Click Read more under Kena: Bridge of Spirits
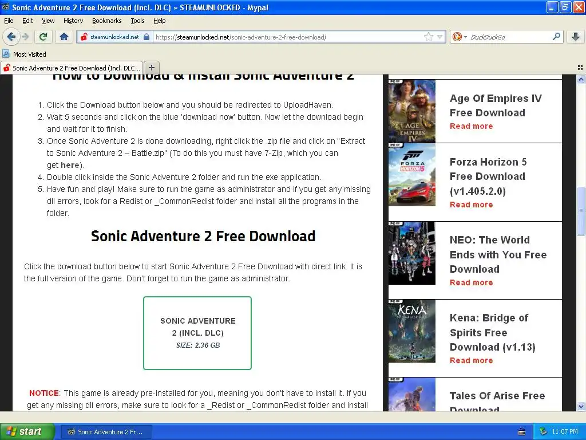 pyautogui.click(x=472, y=360)
